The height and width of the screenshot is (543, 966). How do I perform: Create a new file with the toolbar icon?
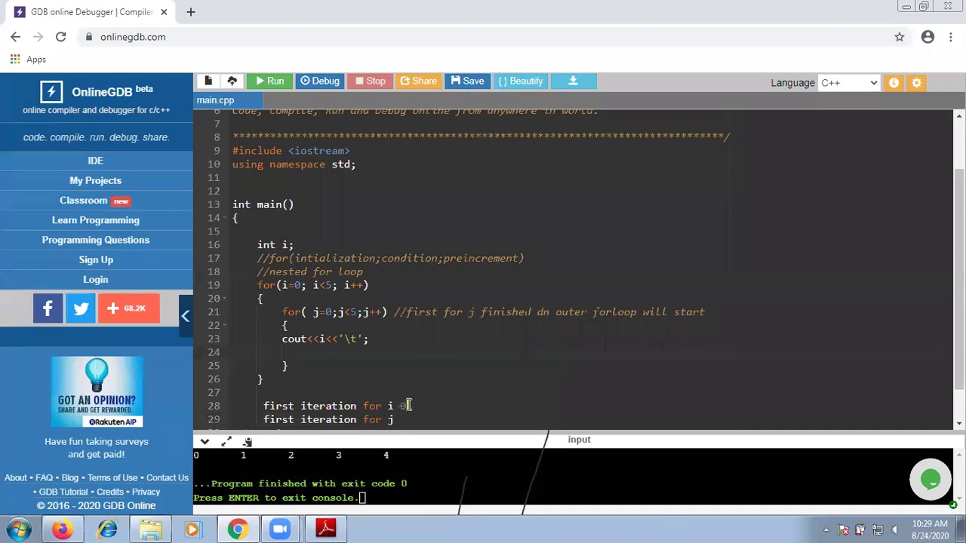click(x=208, y=81)
